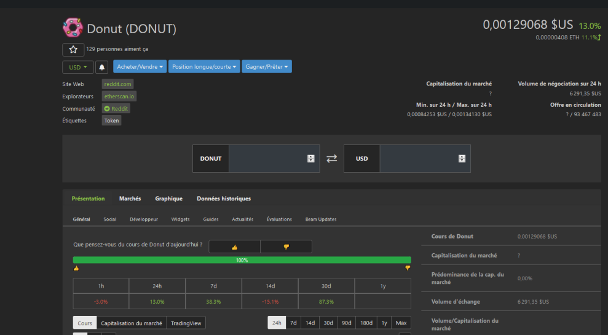Open the USD currency dropdown
This screenshot has height=335, width=608.
[x=78, y=67]
